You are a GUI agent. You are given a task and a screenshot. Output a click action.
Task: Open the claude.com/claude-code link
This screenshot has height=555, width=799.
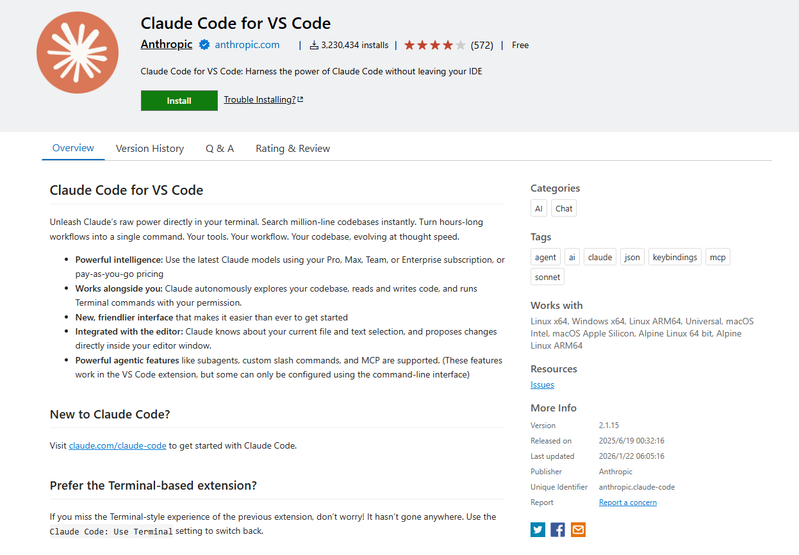[117, 445]
